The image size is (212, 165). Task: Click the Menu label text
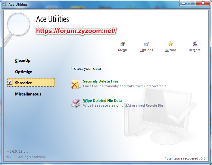point(123,50)
